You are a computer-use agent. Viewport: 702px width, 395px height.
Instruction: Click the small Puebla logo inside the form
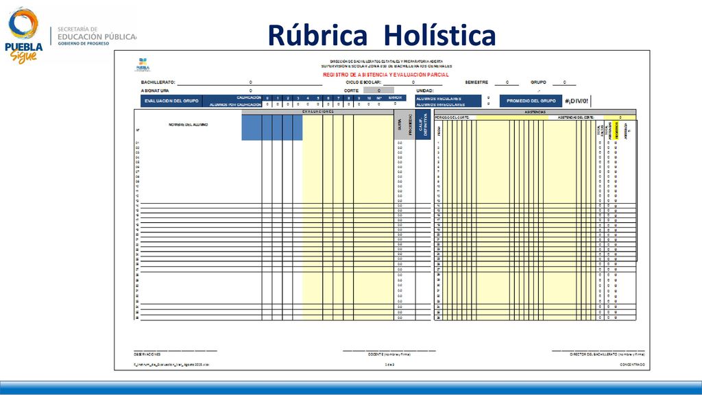[143, 64]
